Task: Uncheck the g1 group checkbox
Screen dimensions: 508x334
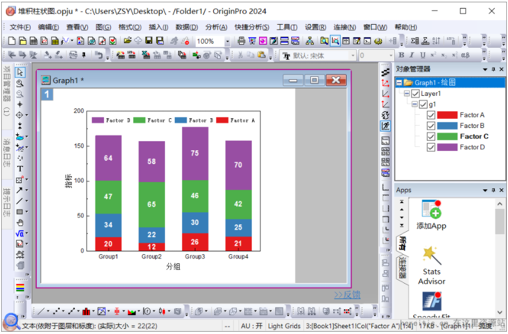Action: click(423, 104)
